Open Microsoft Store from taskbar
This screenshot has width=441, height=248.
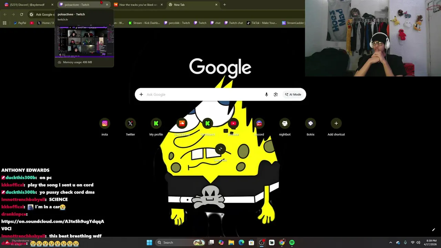tap(252, 242)
